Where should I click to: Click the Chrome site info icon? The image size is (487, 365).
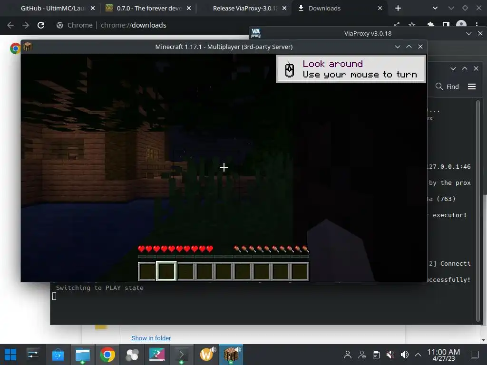point(60,25)
